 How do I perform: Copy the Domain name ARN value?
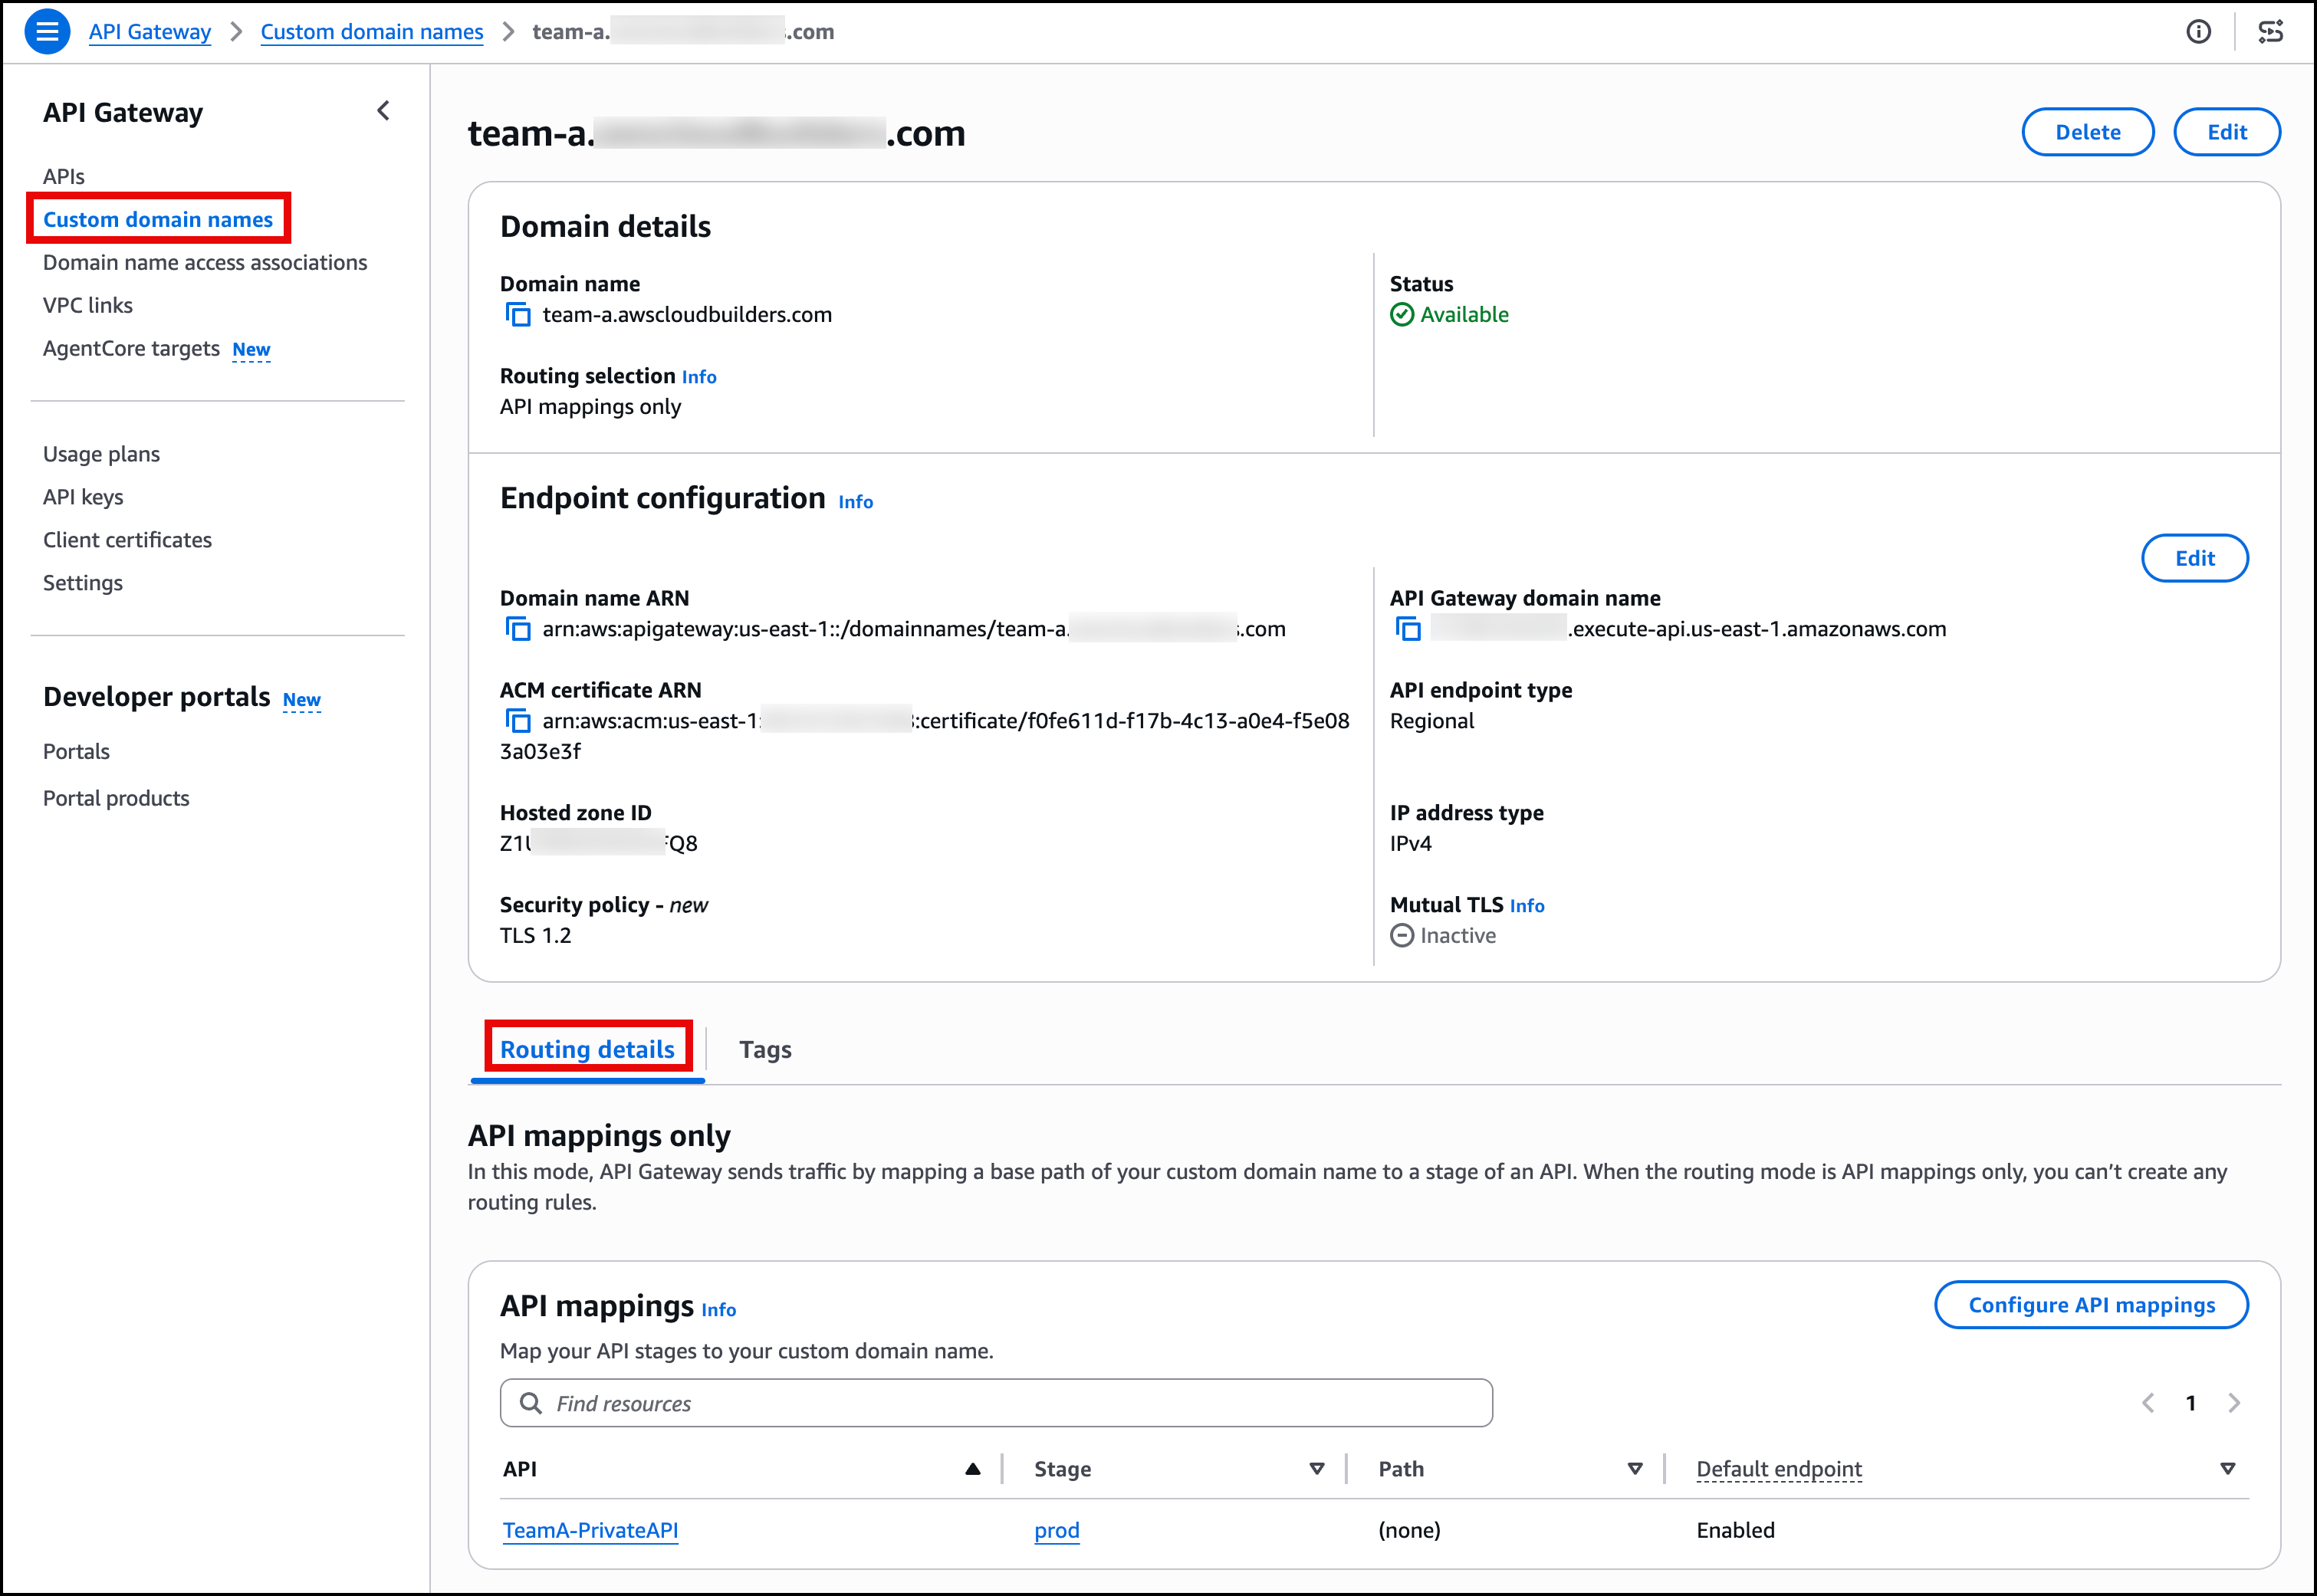[517, 629]
